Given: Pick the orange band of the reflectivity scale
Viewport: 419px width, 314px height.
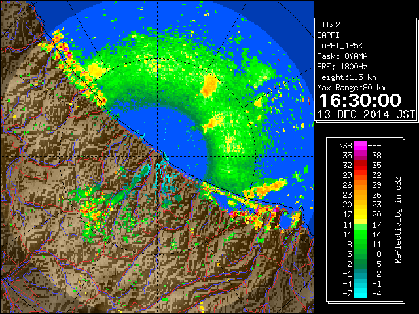Looking at the screenshot, I should (360, 185).
